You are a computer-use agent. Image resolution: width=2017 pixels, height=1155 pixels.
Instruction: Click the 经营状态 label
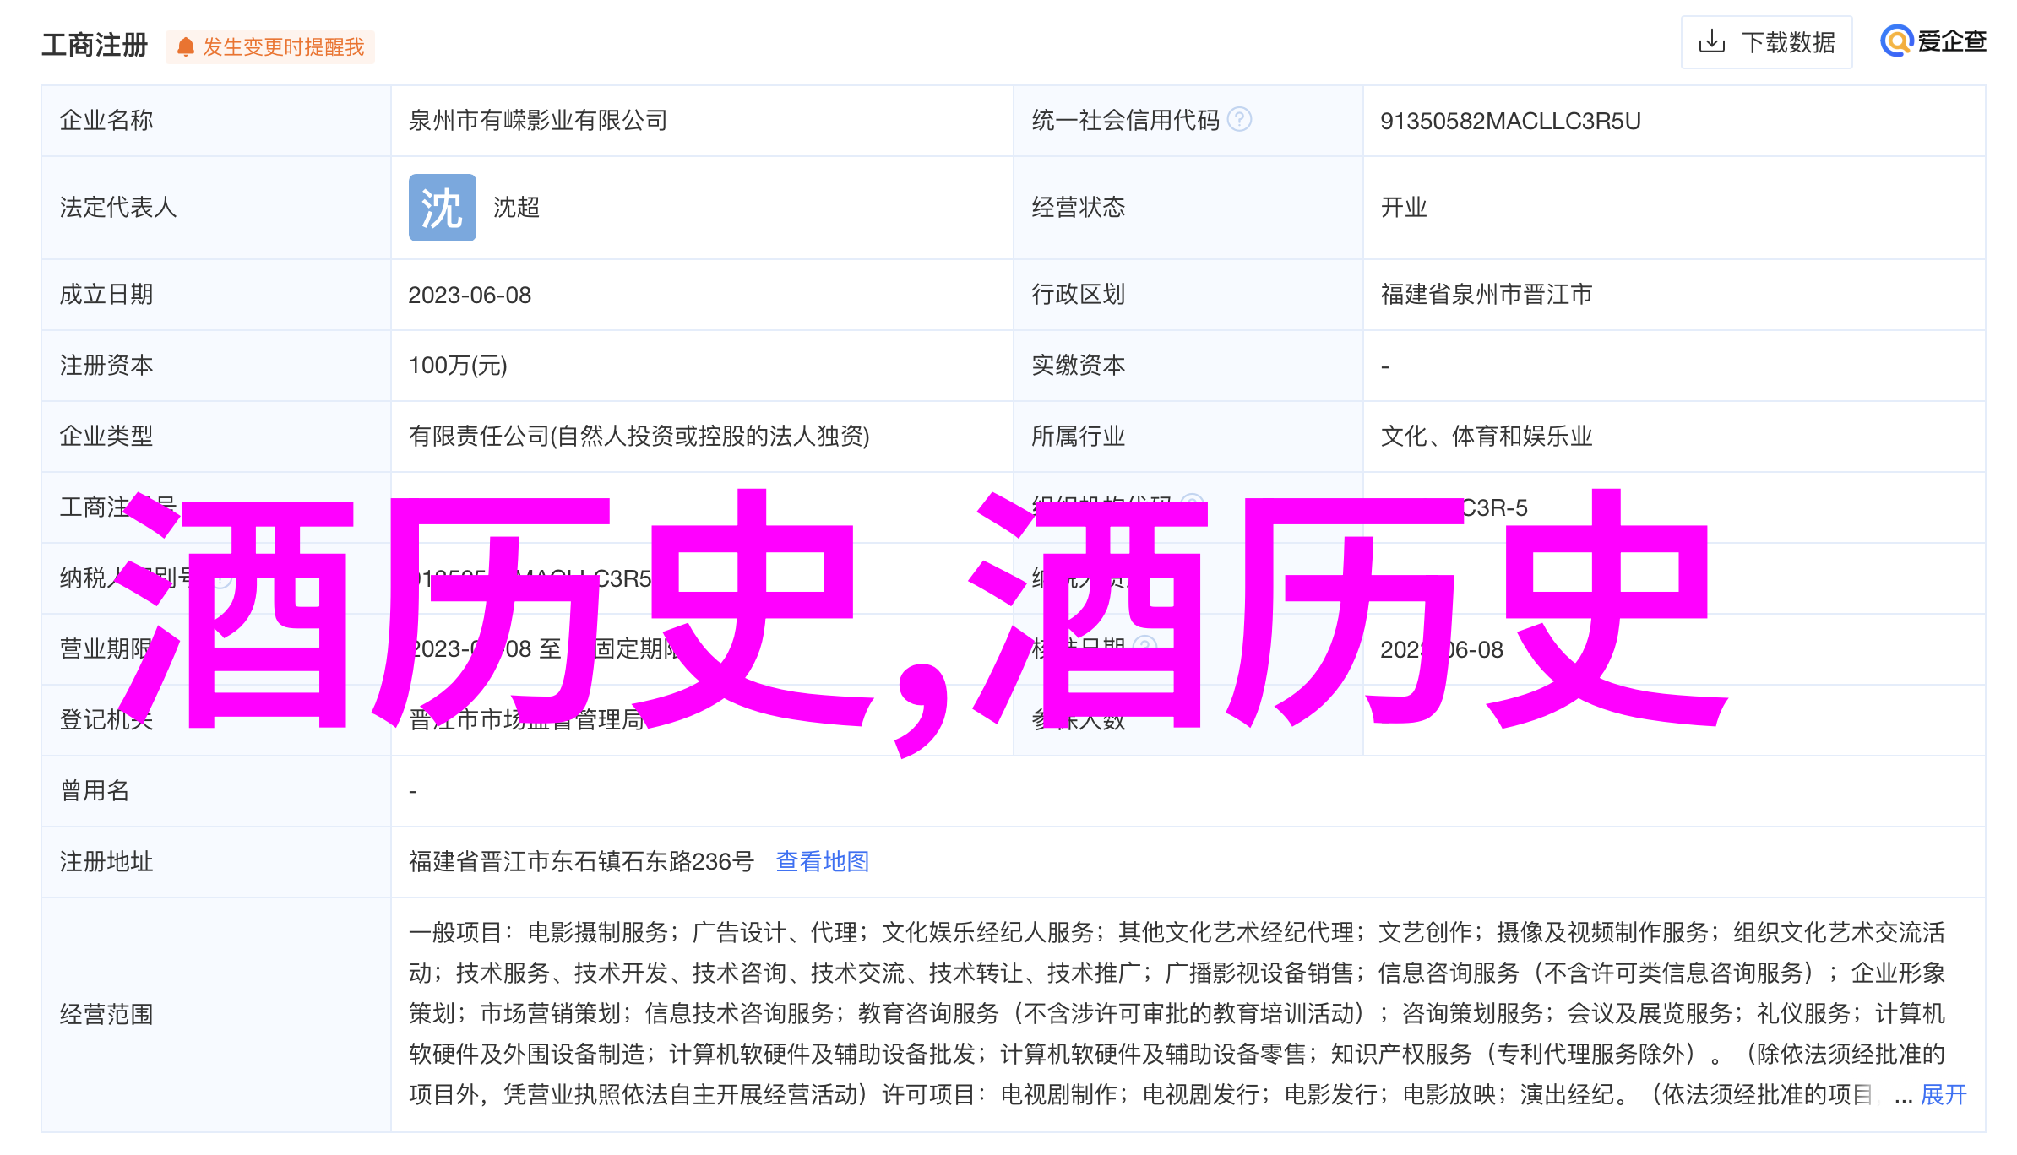1079,208
